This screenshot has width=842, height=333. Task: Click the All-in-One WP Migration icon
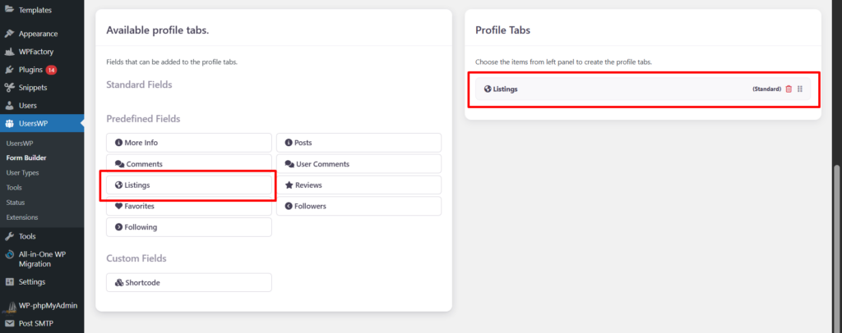coord(9,255)
